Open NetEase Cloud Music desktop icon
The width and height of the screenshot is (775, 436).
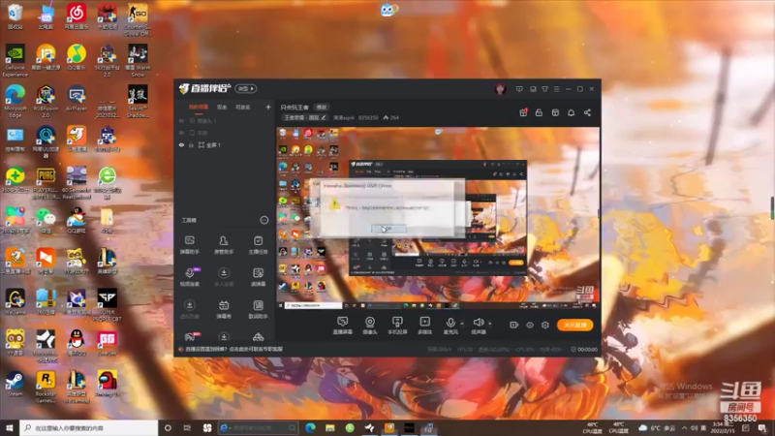[x=77, y=16]
